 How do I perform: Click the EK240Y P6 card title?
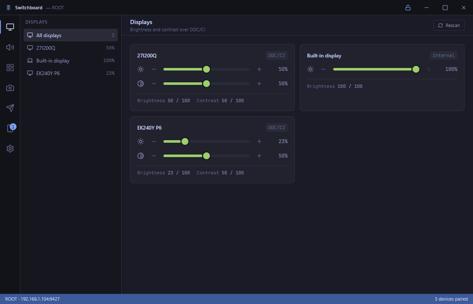[150, 128]
